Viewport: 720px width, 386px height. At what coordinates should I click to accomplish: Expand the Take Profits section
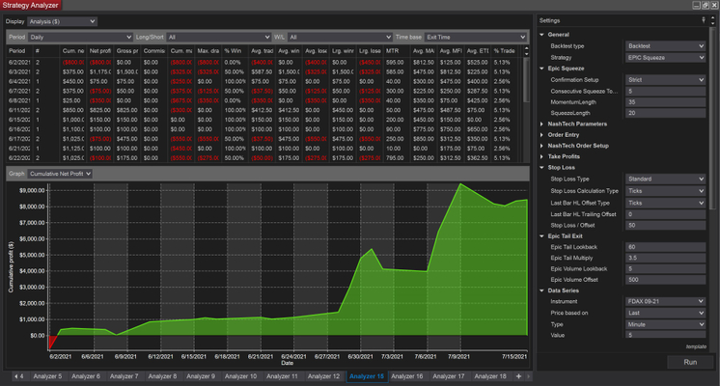(541, 156)
